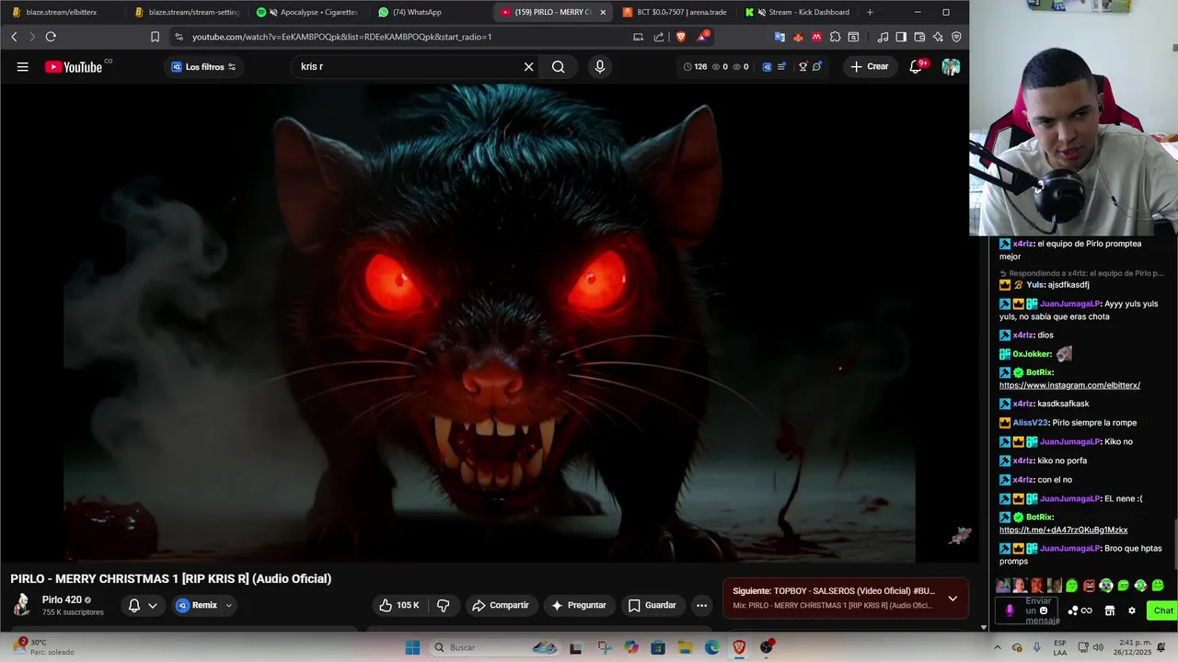The width and height of the screenshot is (1178, 662).
Task: Clear the search text with the X
Action: point(528,66)
